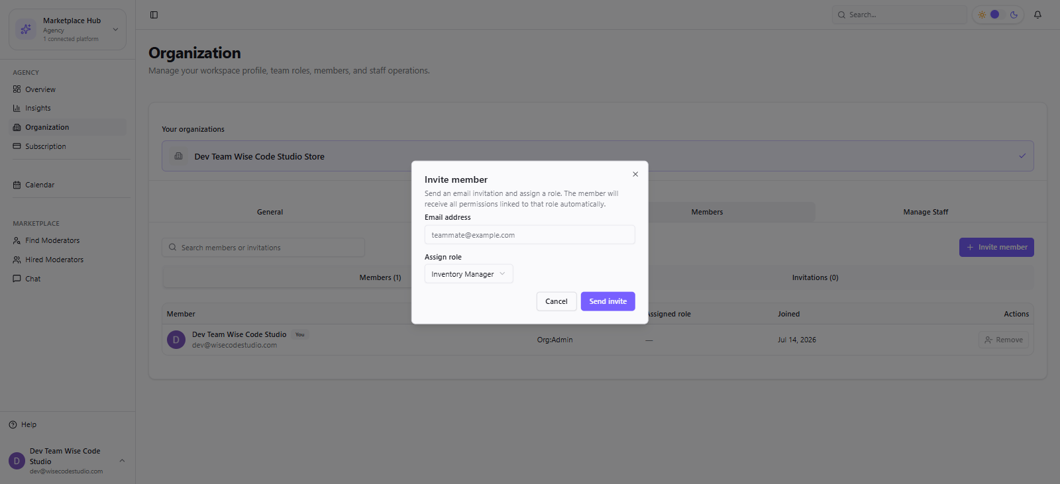Image resolution: width=1060 pixels, height=484 pixels.
Task: Select the system theme circle option
Action: click(994, 15)
